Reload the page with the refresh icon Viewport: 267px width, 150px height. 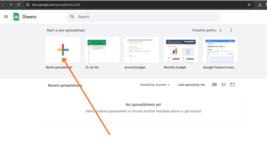(18, 4)
